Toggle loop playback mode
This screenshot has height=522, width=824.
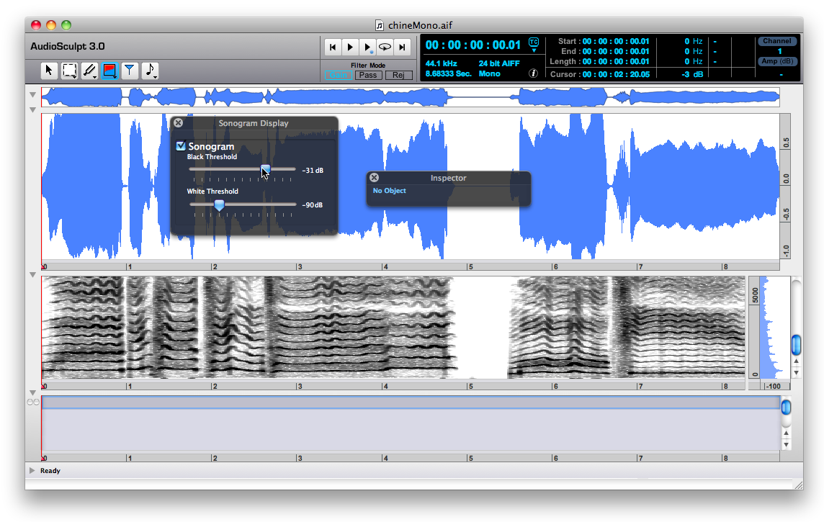click(385, 47)
